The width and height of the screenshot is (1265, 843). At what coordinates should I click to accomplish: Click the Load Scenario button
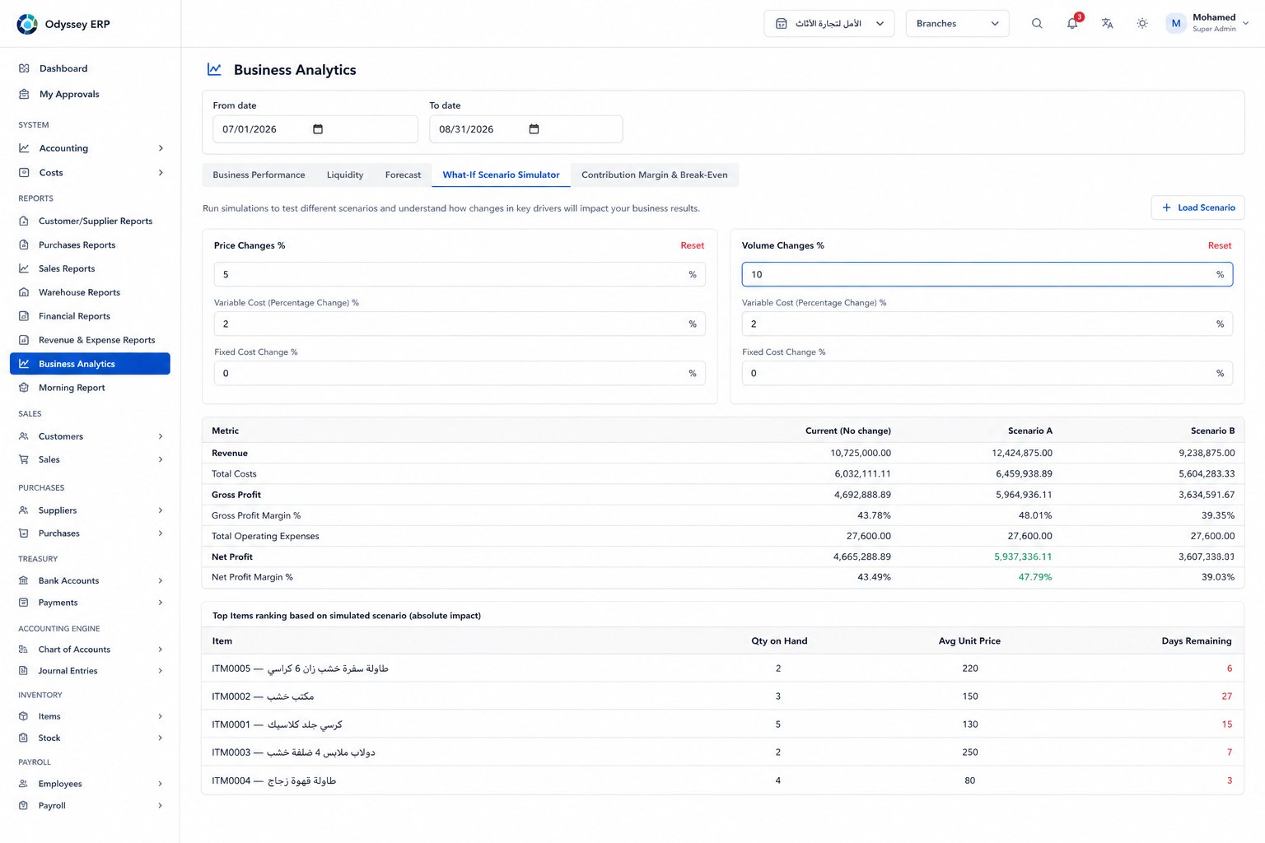click(1197, 207)
